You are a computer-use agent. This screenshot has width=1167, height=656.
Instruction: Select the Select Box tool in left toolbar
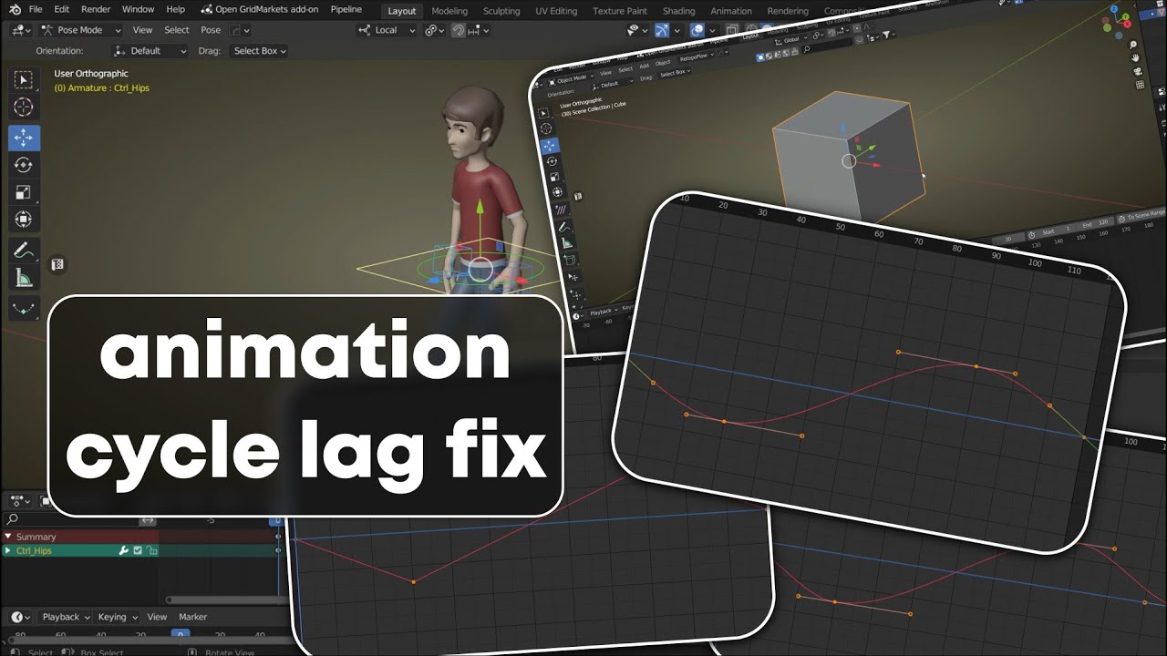pyautogui.click(x=24, y=81)
